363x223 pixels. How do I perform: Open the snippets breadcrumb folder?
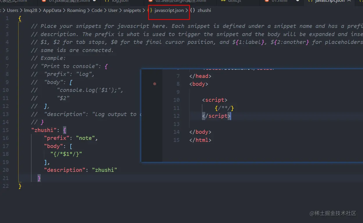[x=132, y=10]
